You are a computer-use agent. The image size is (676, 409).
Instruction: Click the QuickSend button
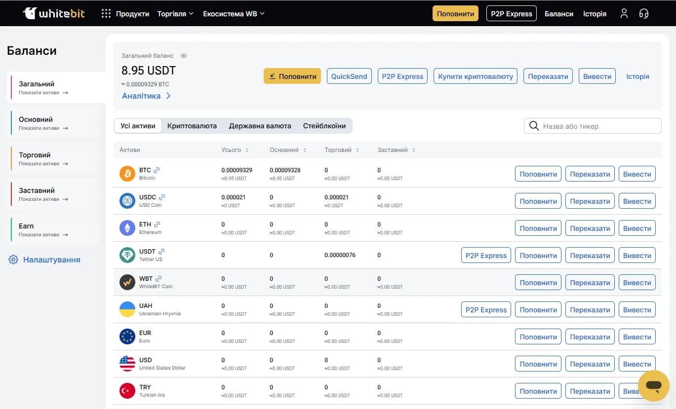click(349, 76)
